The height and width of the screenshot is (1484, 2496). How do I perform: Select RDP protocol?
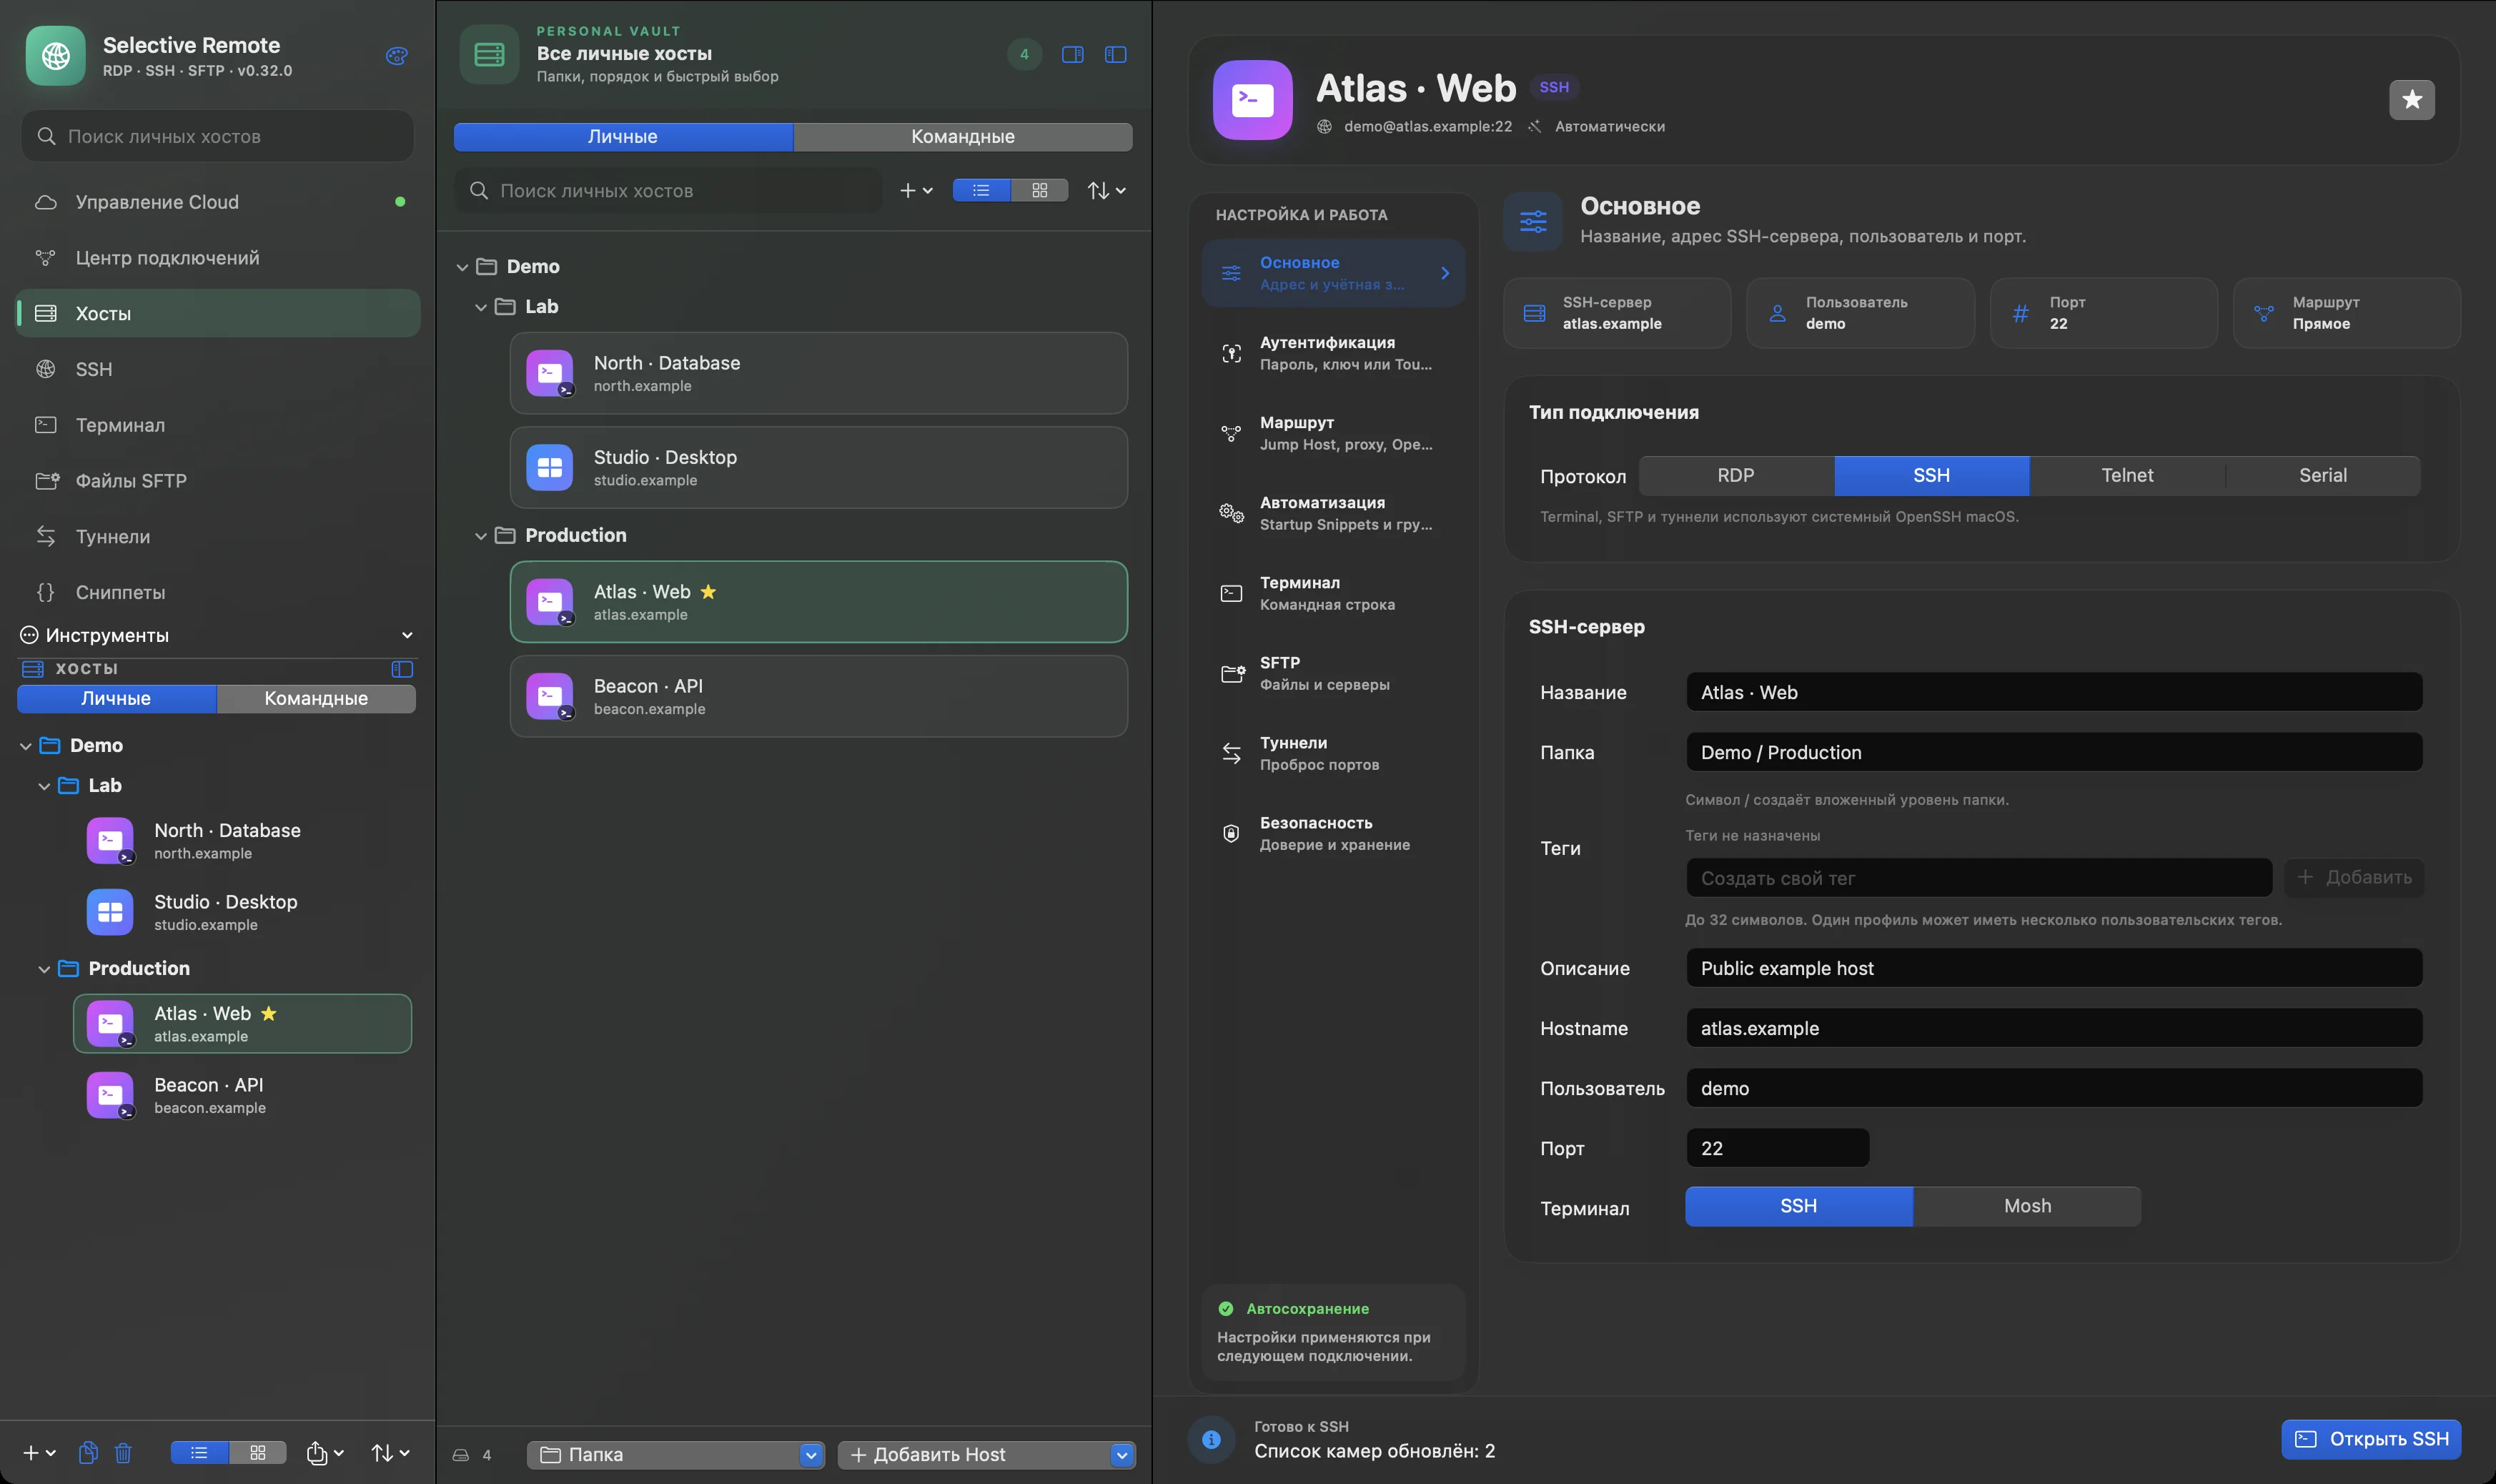(x=1736, y=476)
